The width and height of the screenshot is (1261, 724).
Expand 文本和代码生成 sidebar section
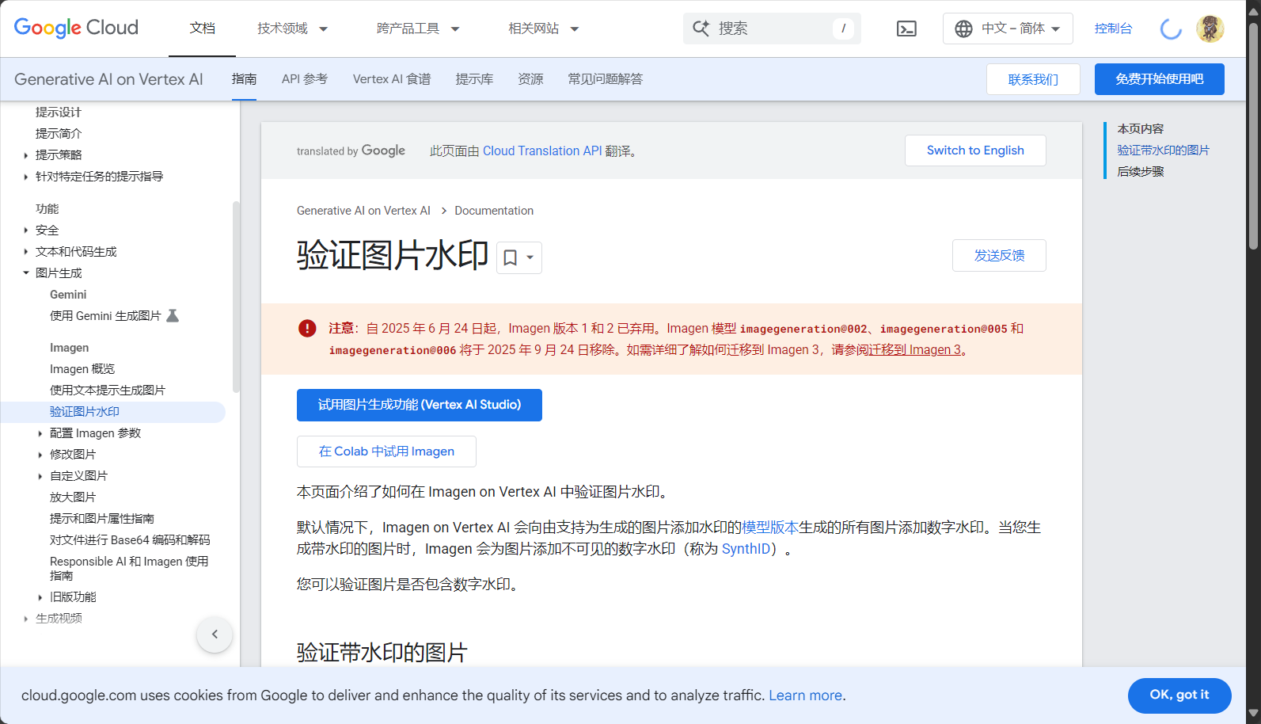pyautogui.click(x=26, y=252)
